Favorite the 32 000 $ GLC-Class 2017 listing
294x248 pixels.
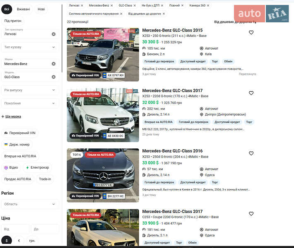pos(251,93)
